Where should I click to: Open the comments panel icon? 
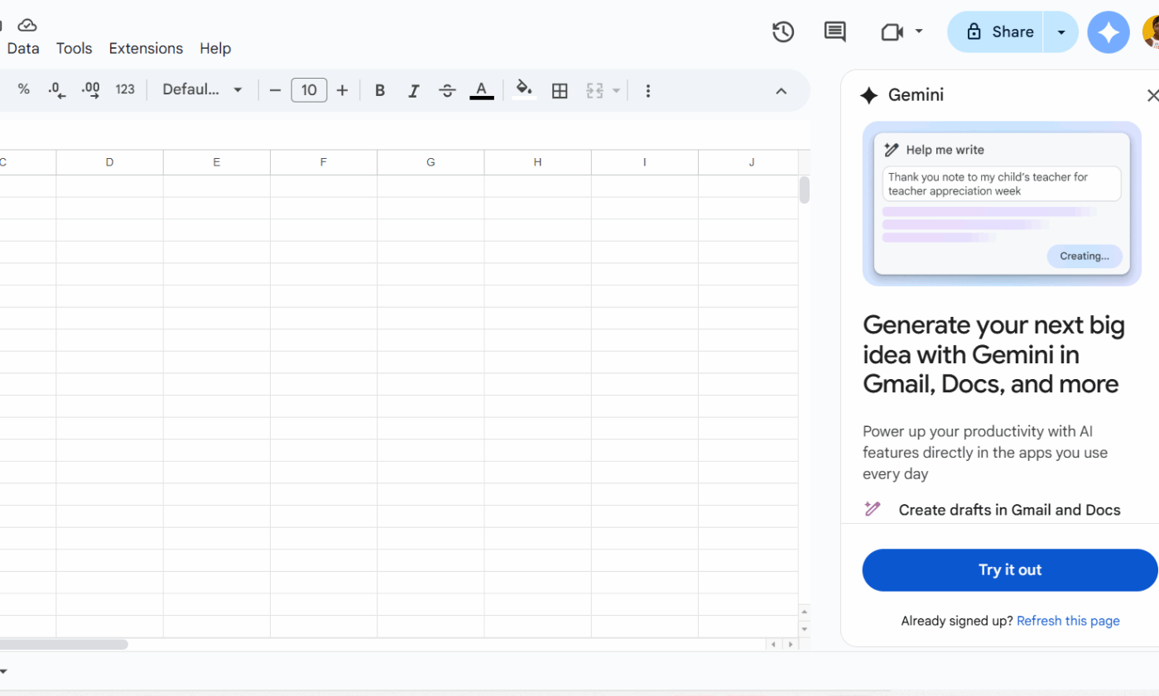[x=834, y=31]
